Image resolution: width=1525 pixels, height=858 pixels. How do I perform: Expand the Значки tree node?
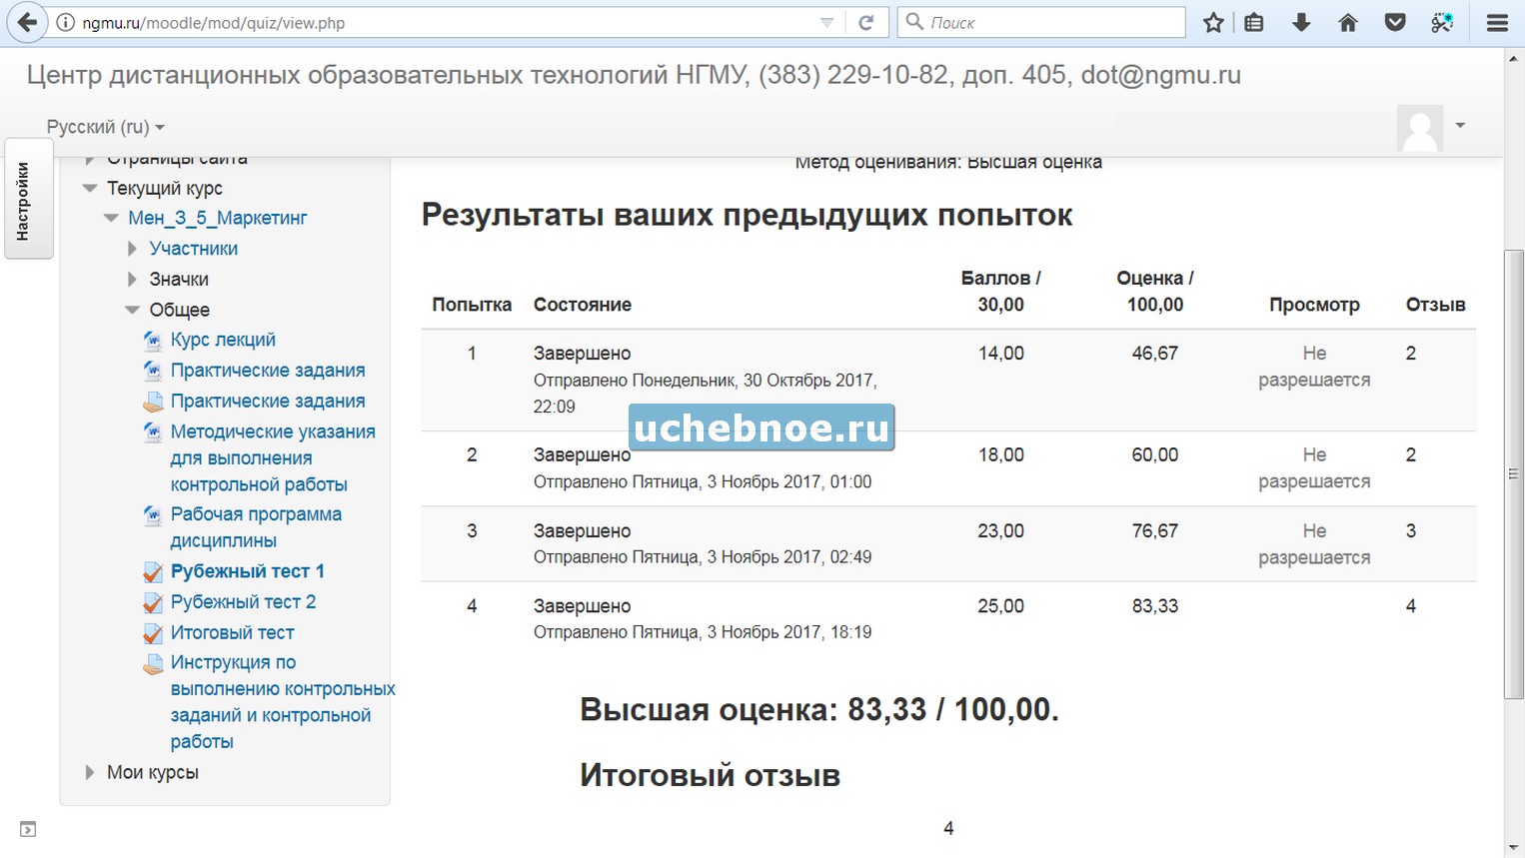132,279
